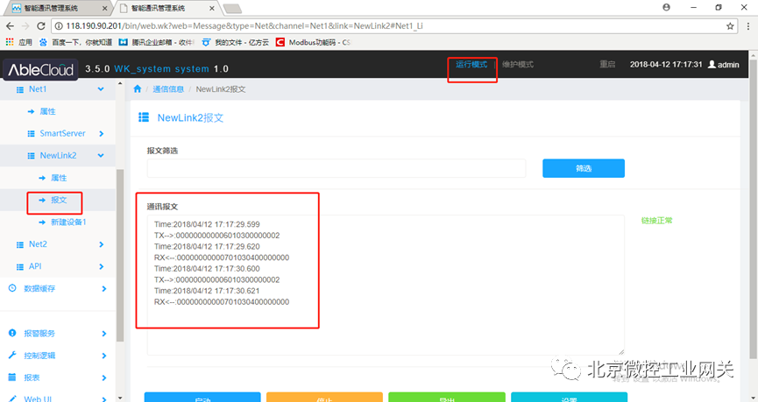
Task: Click the blue 筛选 filter button
Action: coord(583,168)
